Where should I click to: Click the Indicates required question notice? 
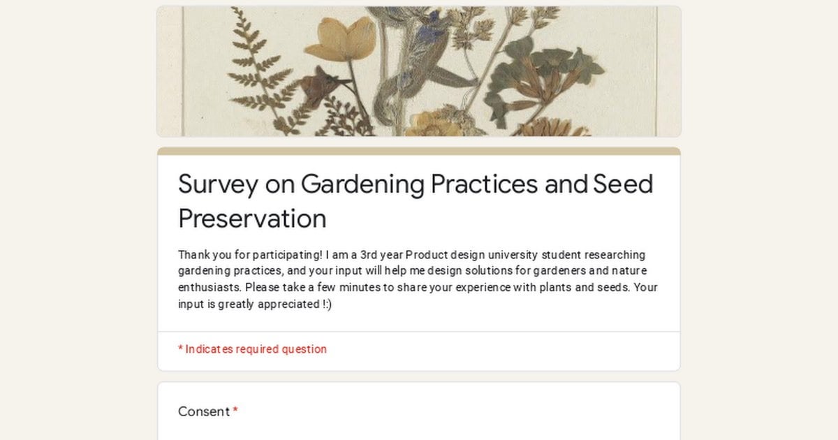pos(252,349)
